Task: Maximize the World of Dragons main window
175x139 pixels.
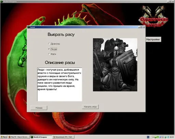Action: coord(171,2)
